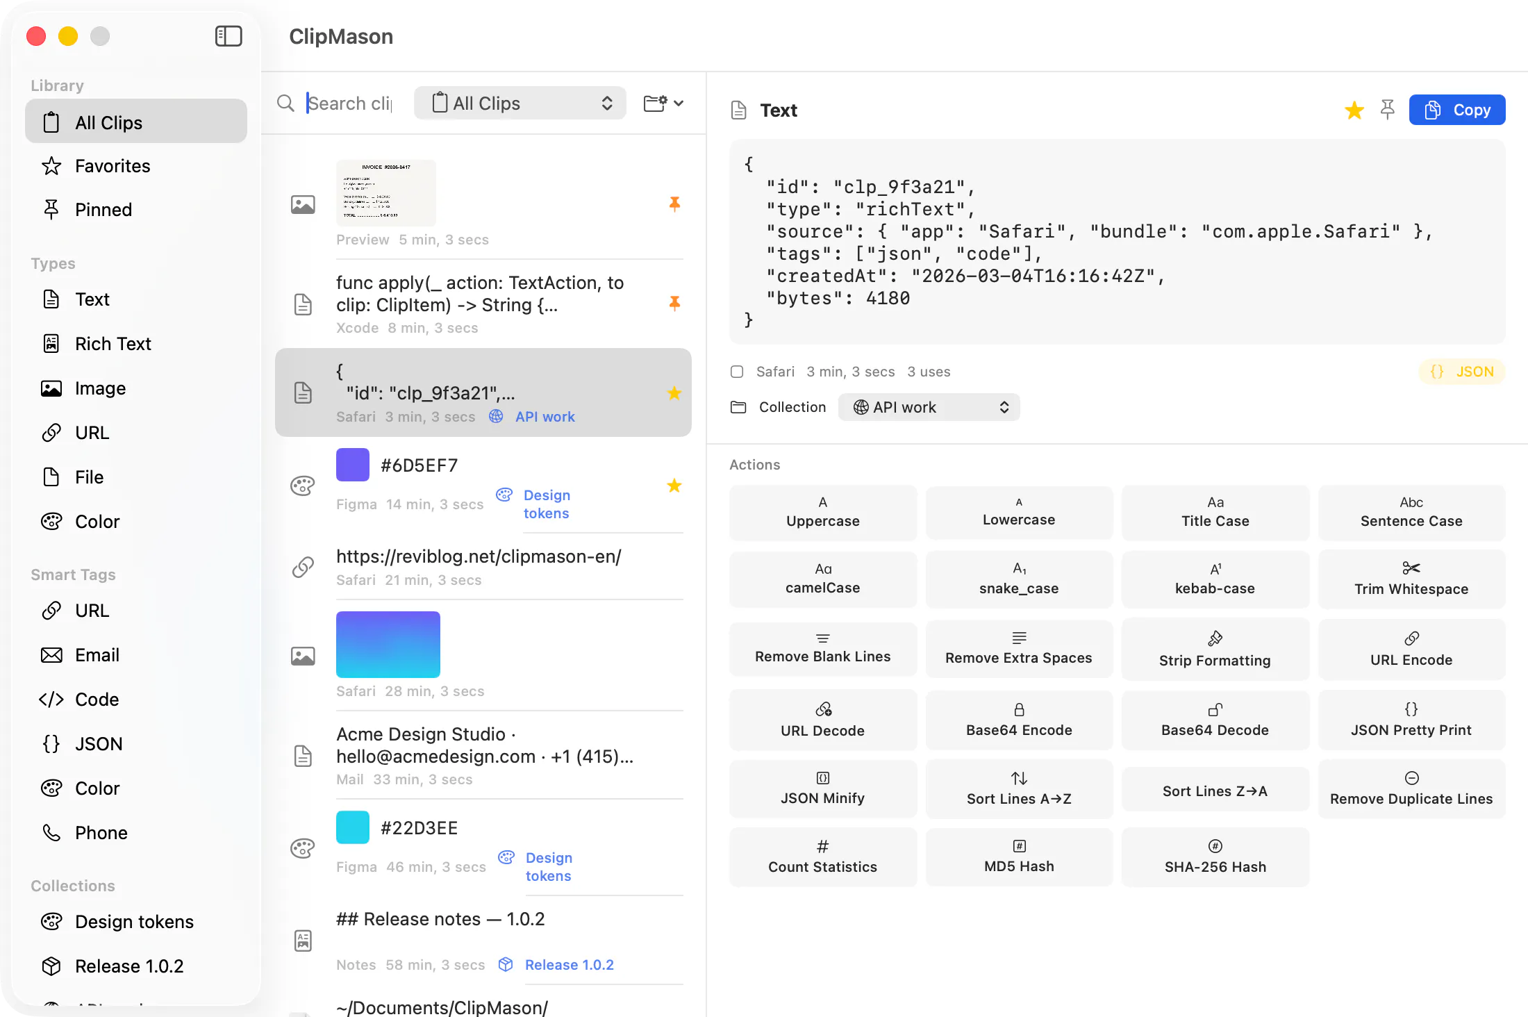
Task: Focus the Search clips field
Action: [351, 104]
